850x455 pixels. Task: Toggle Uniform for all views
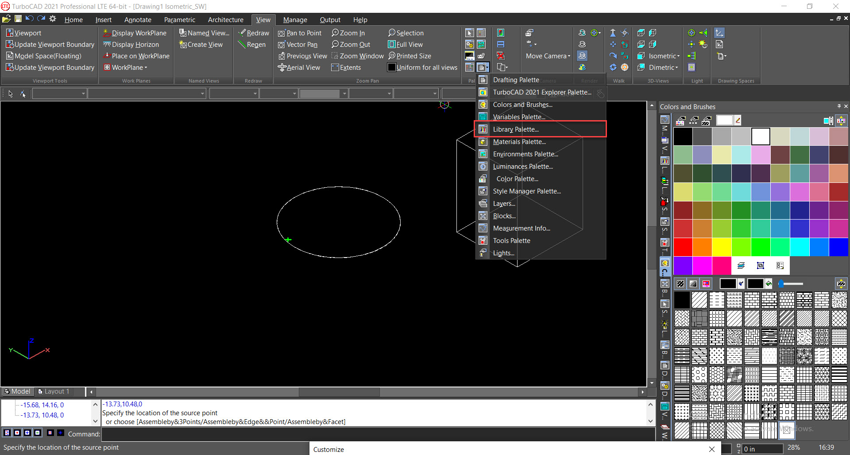point(423,68)
